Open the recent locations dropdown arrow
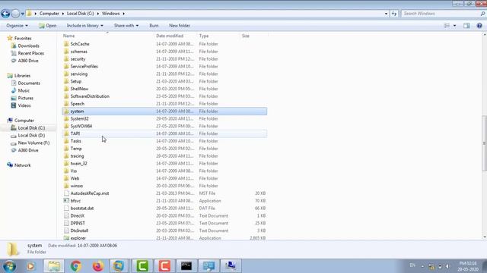The height and width of the screenshot is (273, 487). [22, 14]
